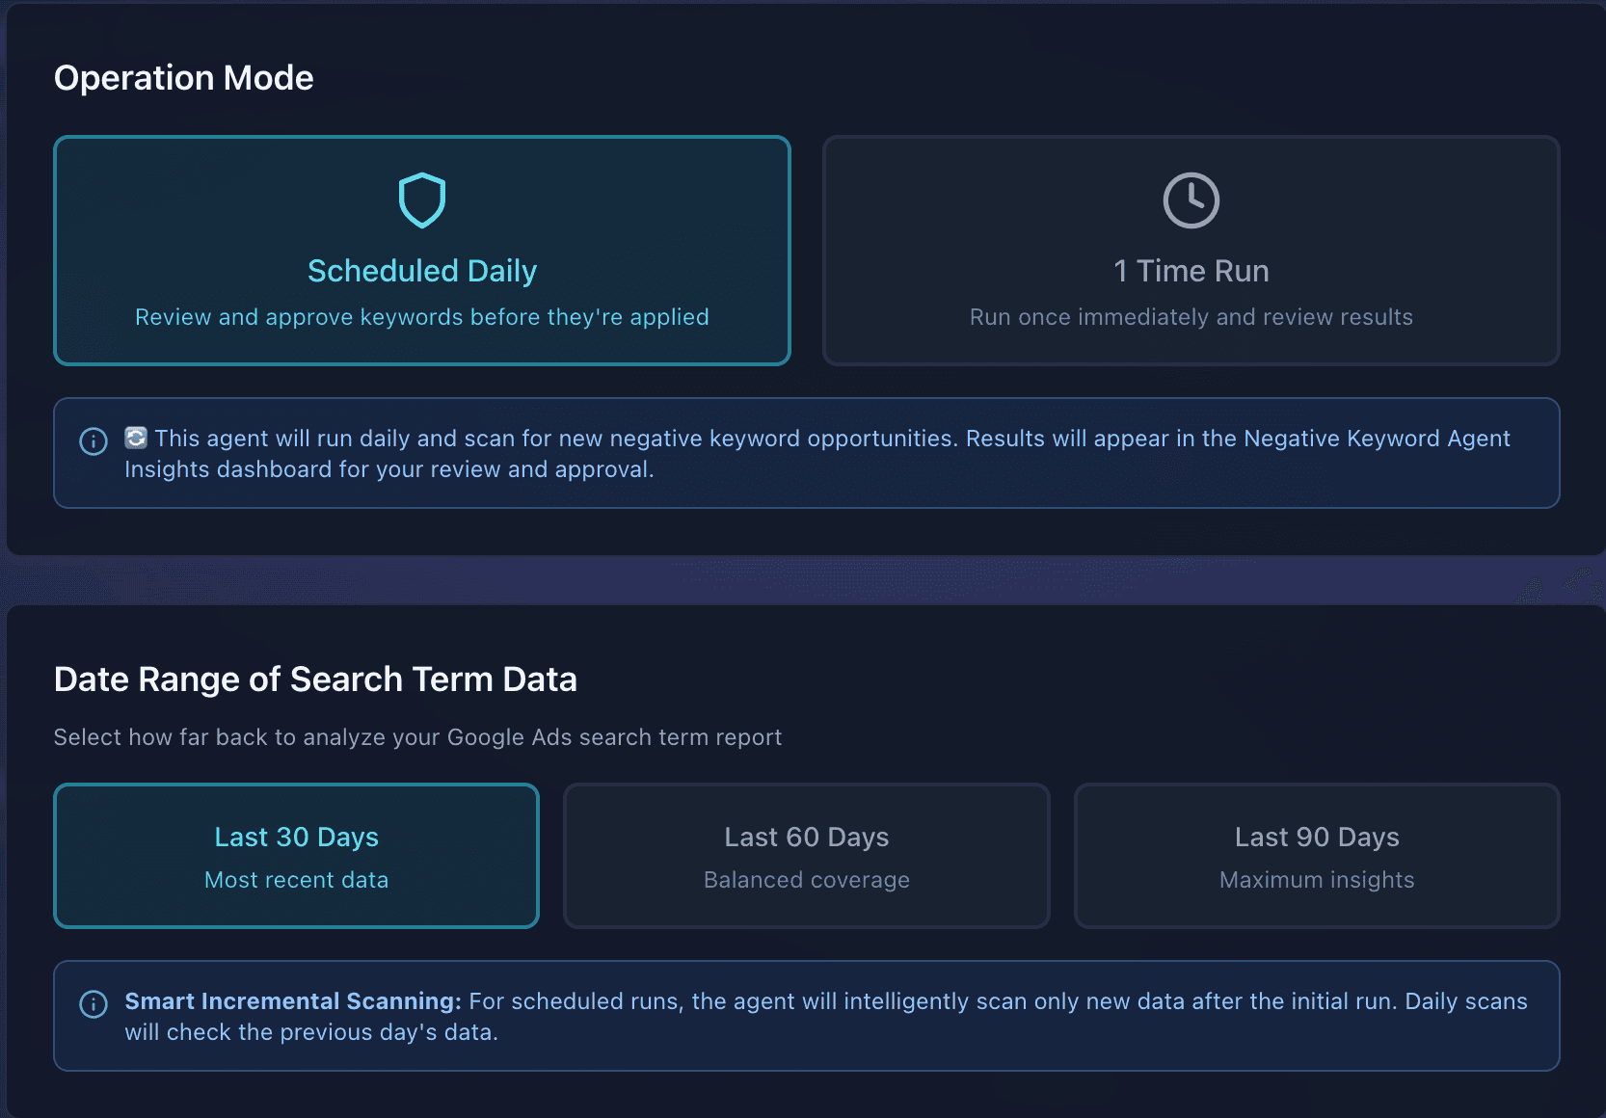
Task: Select the Scheduled Daily operation mode
Action: pos(421,251)
